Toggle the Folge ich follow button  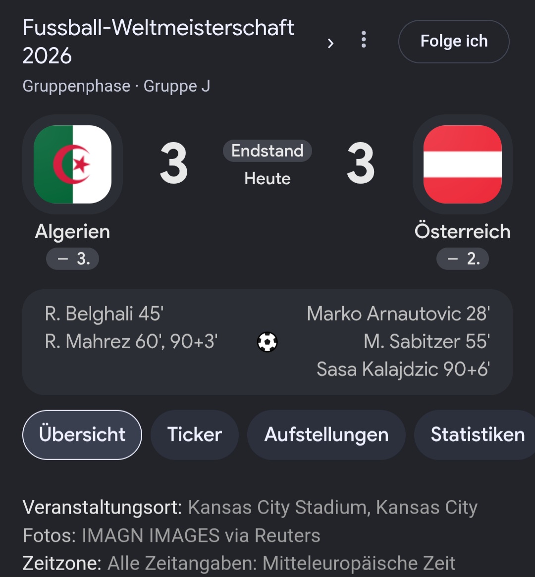pyautogui.click(x=454, y=41)
